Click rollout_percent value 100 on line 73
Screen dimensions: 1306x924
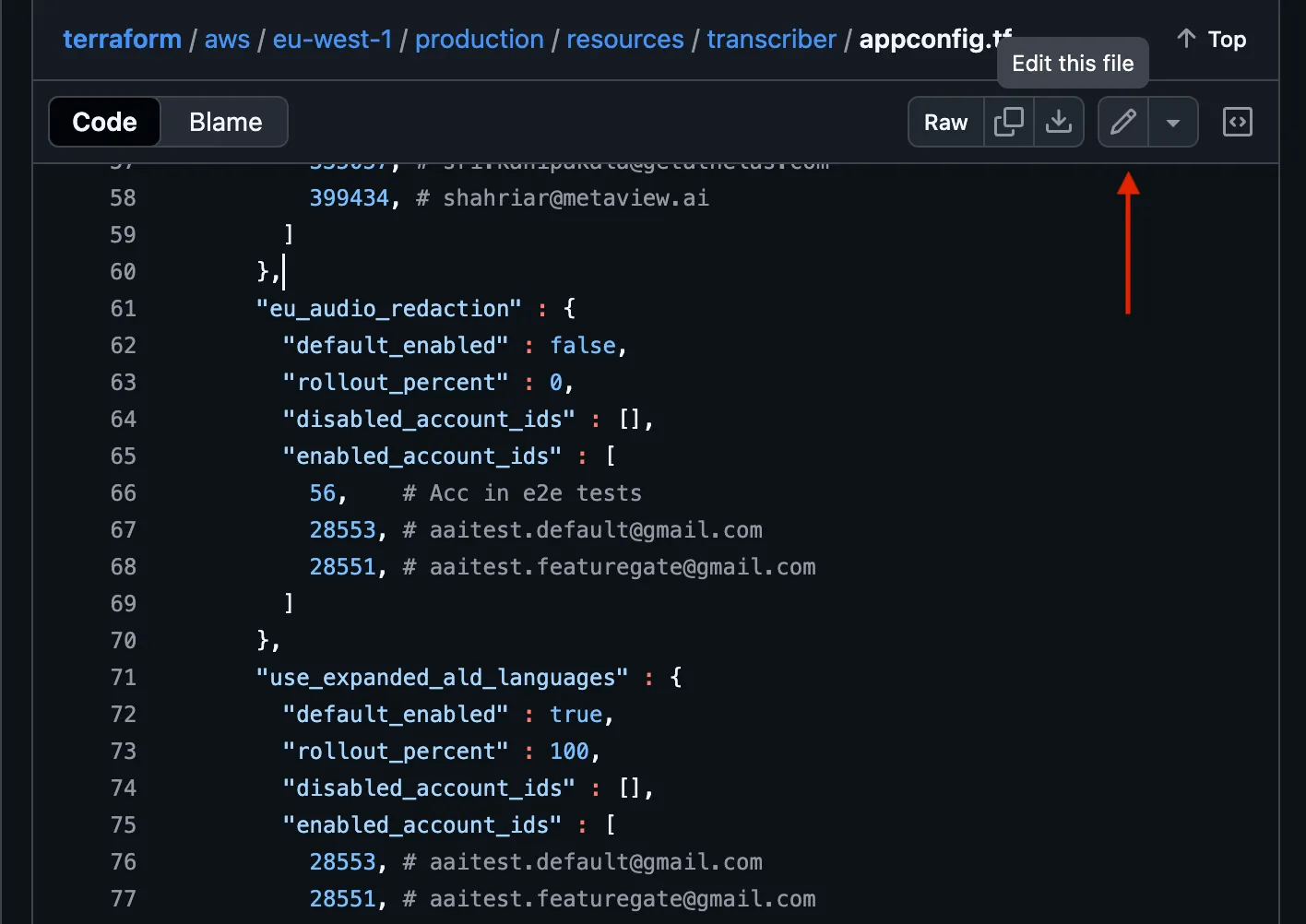pyautogui.click(x=569, y=751)
